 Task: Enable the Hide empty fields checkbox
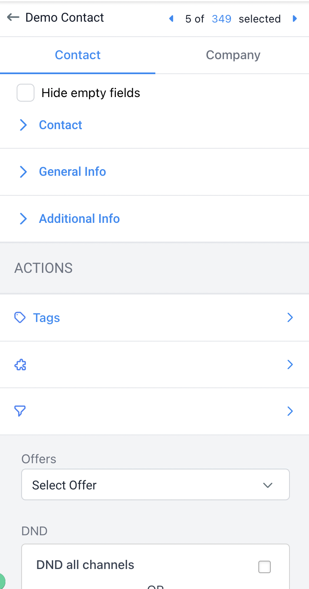point(25,93)
